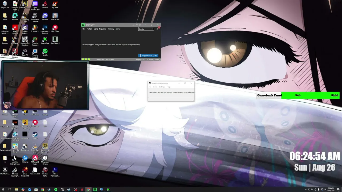Open the Photoshop shortcut on desktop
This screenshot has height=192, width=342.
(x=45, y=29)
